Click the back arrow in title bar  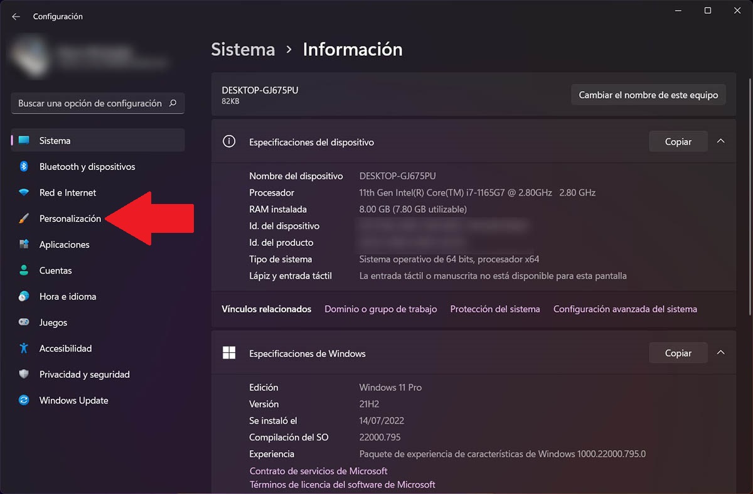pos(16,16)
